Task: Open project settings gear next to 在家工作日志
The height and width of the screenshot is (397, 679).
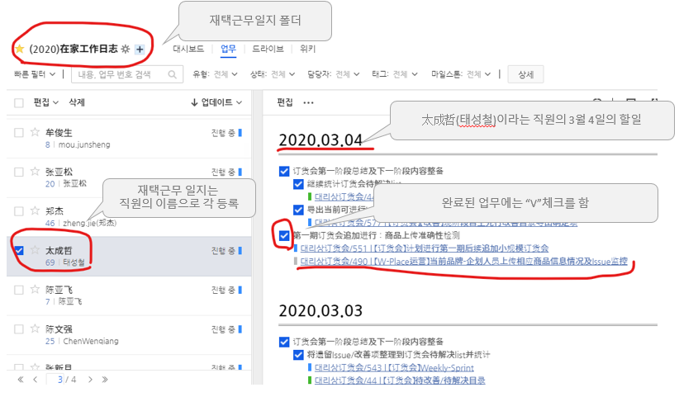Action: [x=126, y=49]
